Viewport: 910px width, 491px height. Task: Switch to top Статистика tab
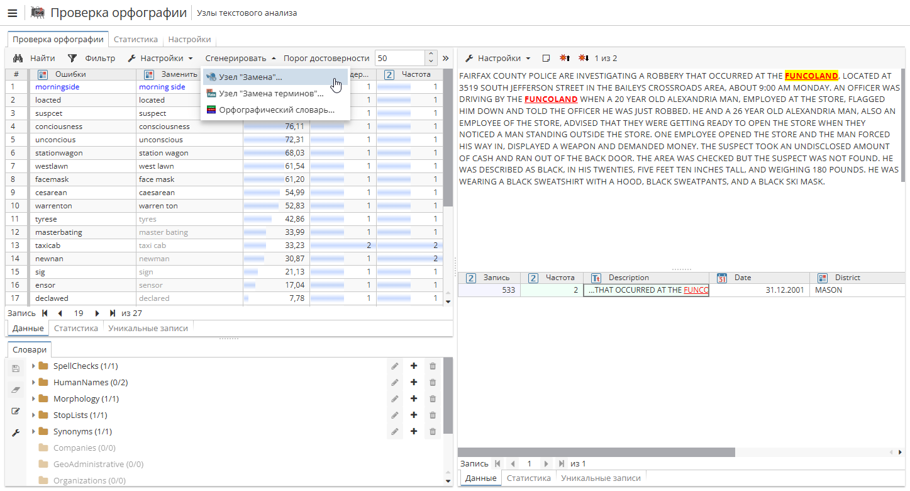(136, 39)
